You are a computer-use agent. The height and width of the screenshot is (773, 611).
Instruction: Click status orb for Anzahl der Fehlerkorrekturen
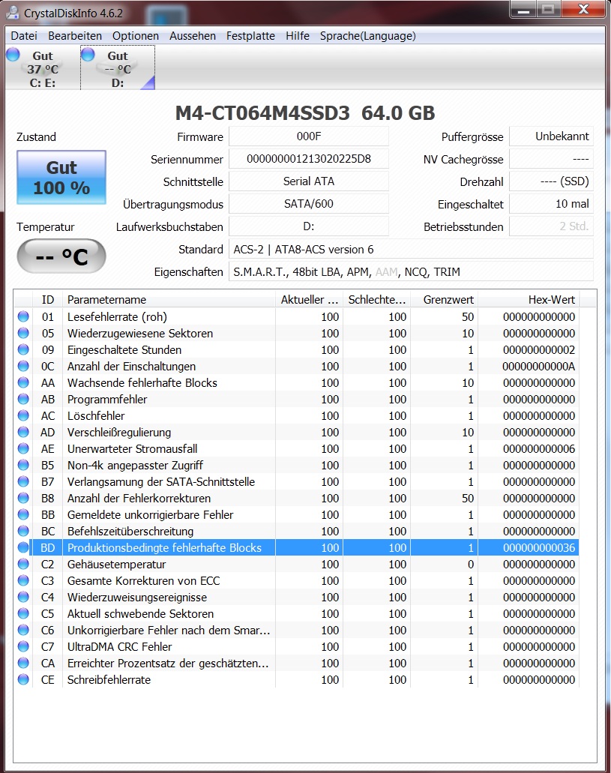click(23, 498)
